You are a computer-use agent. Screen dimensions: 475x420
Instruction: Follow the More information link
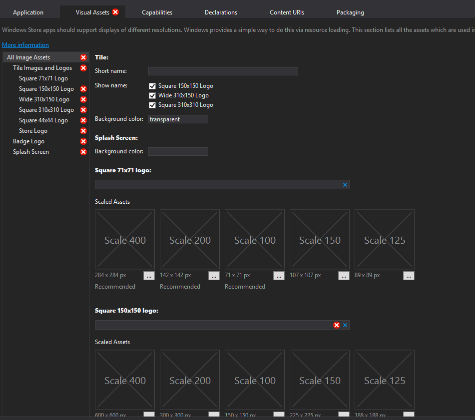click(25, 45)
